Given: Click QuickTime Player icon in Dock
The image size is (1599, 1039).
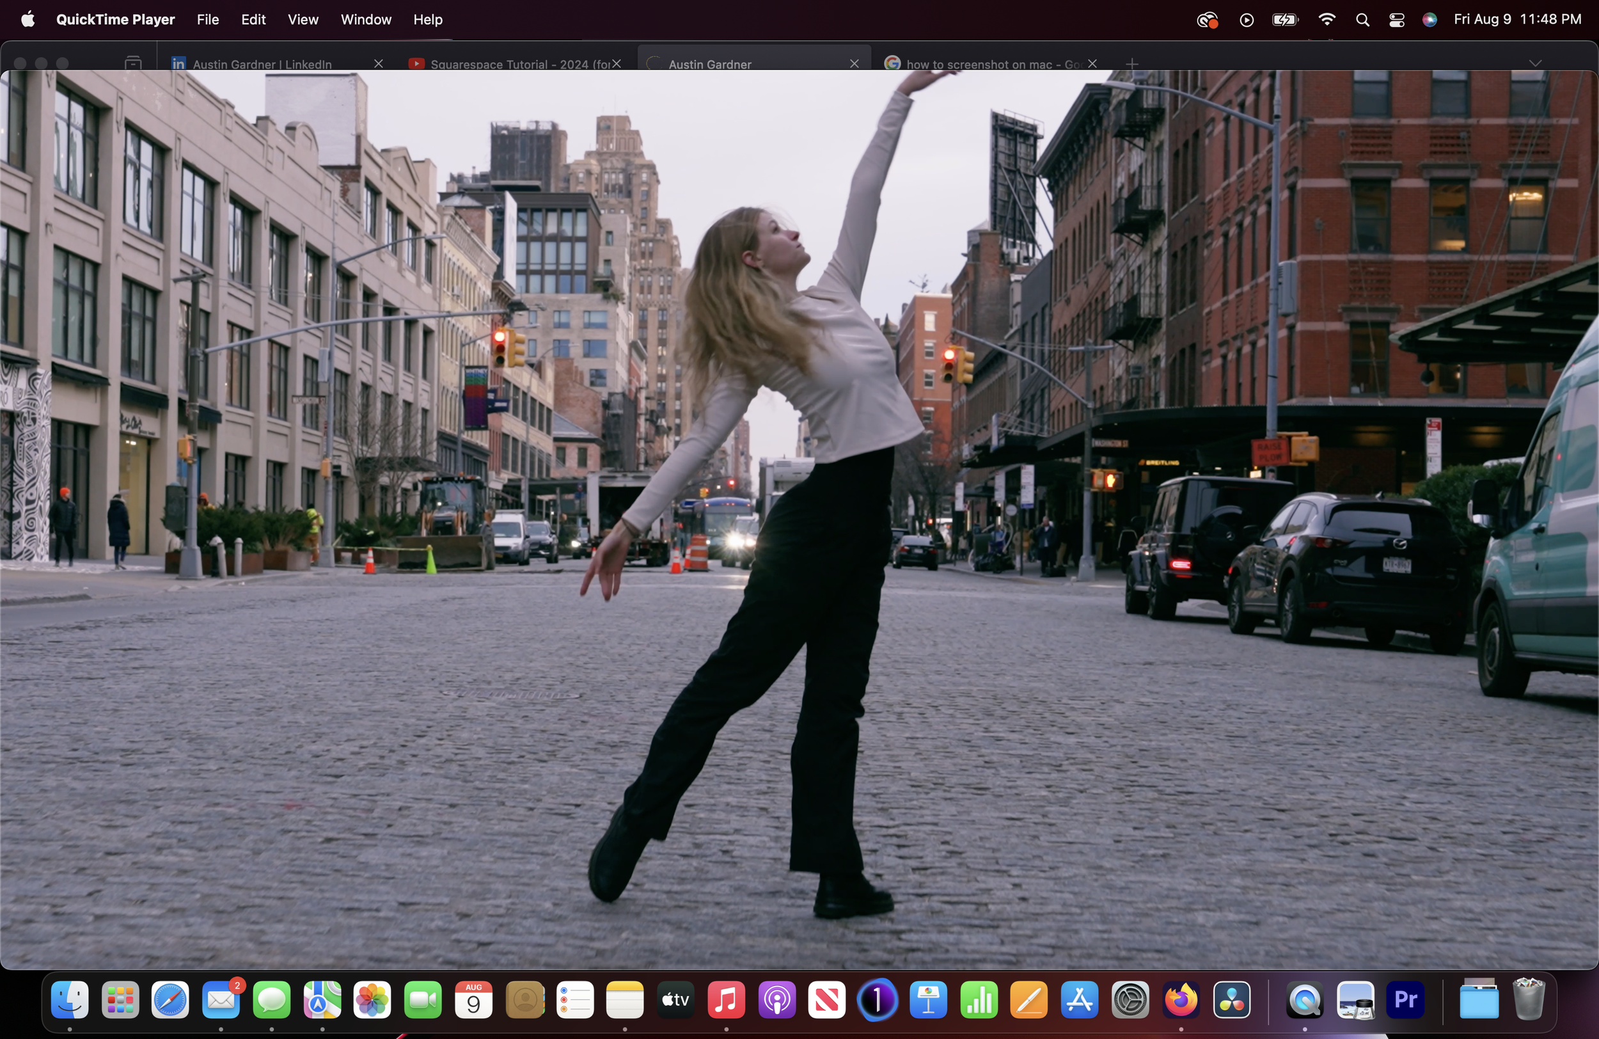Looking at the screenshot, I should click(x=1304, y=1001).
